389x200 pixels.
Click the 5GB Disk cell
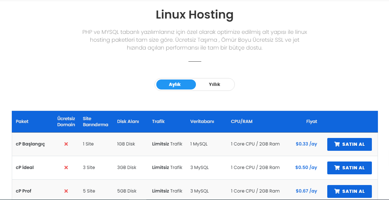click(x=127, y=191)
